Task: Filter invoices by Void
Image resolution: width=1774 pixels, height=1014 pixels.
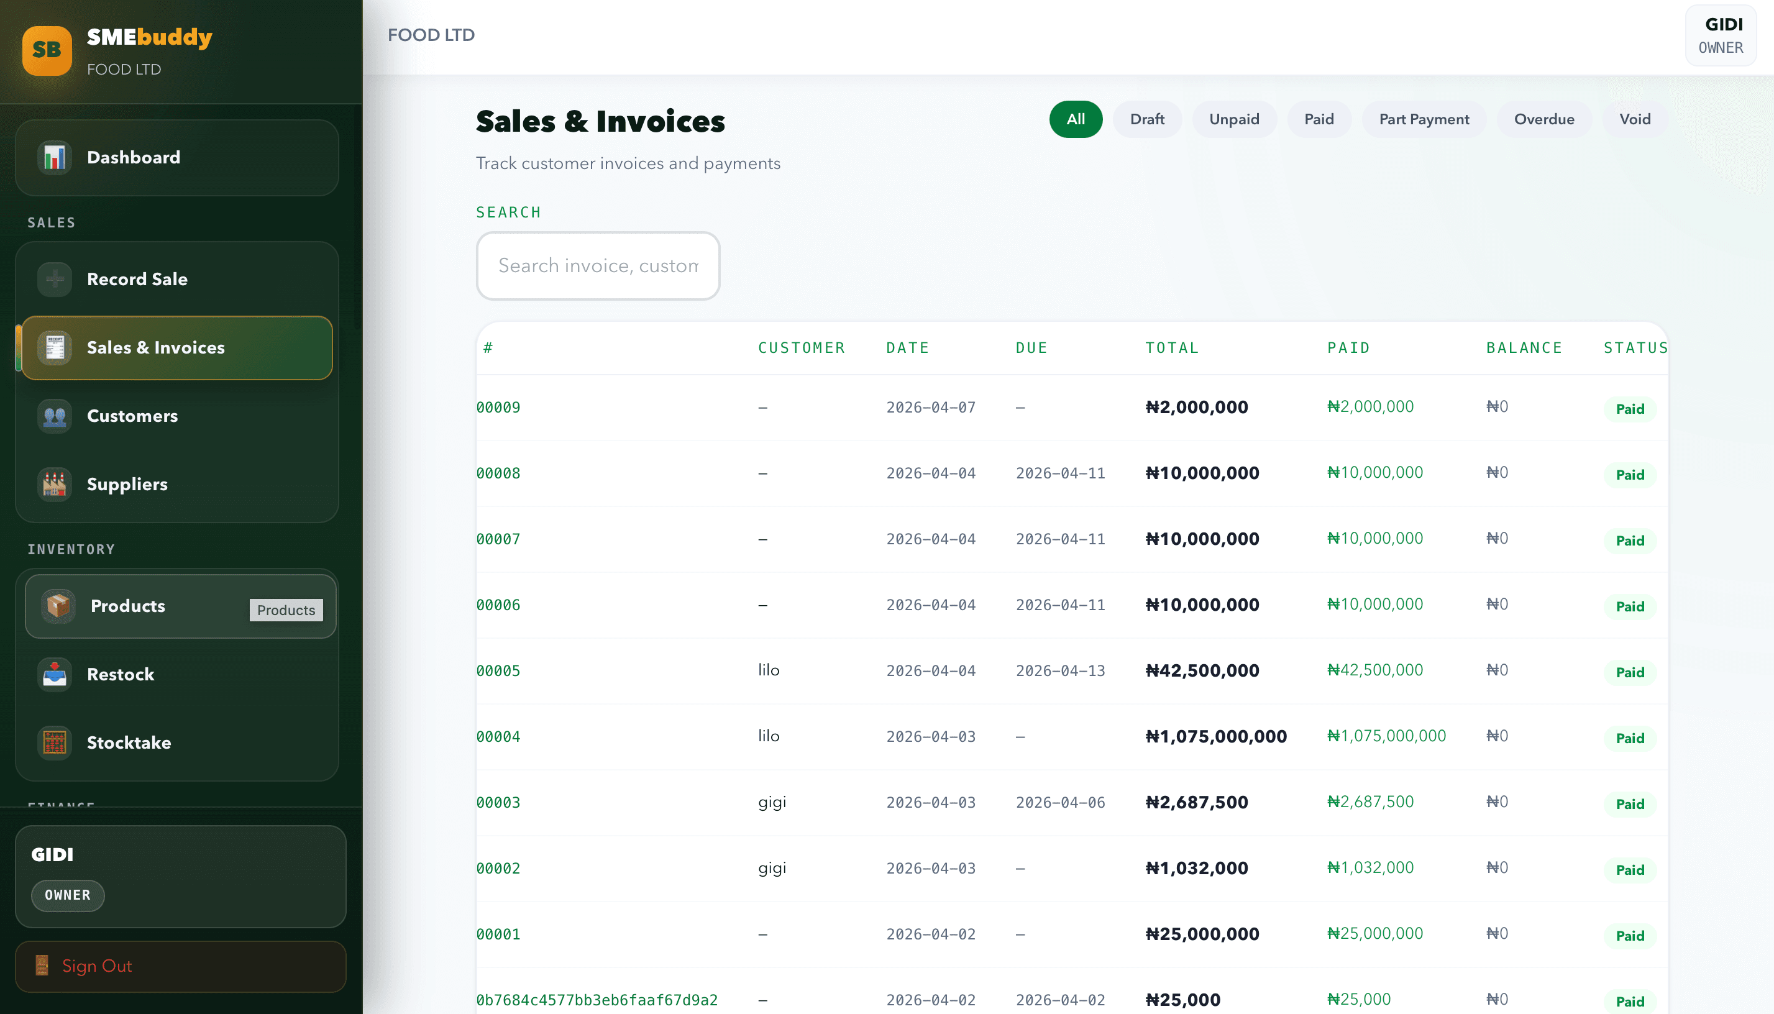Action: click(1634, 119)
